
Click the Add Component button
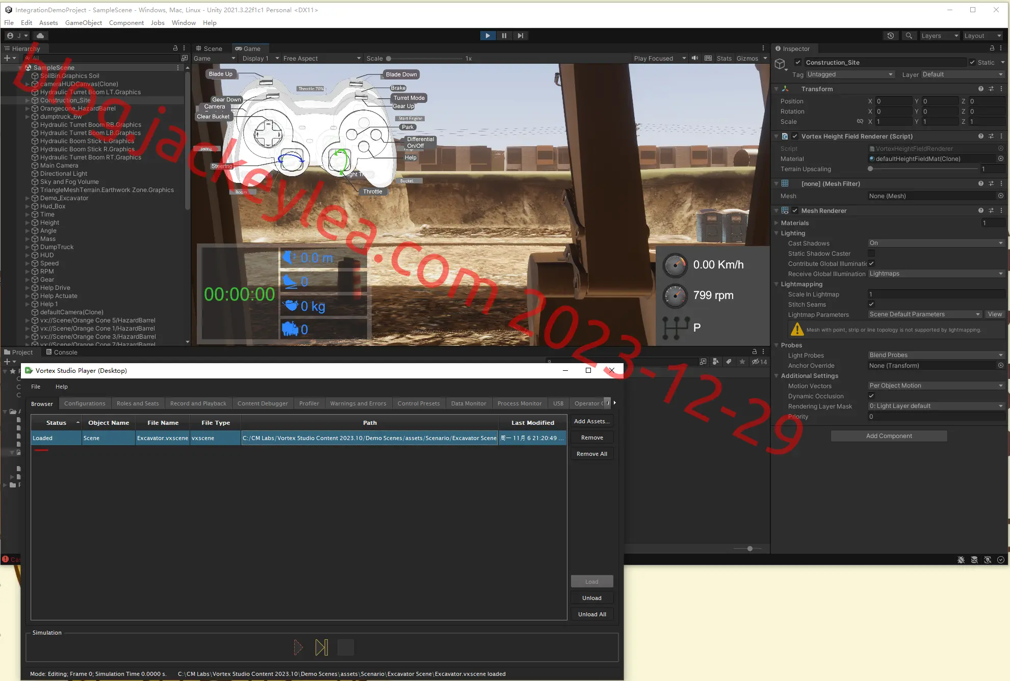889,436
